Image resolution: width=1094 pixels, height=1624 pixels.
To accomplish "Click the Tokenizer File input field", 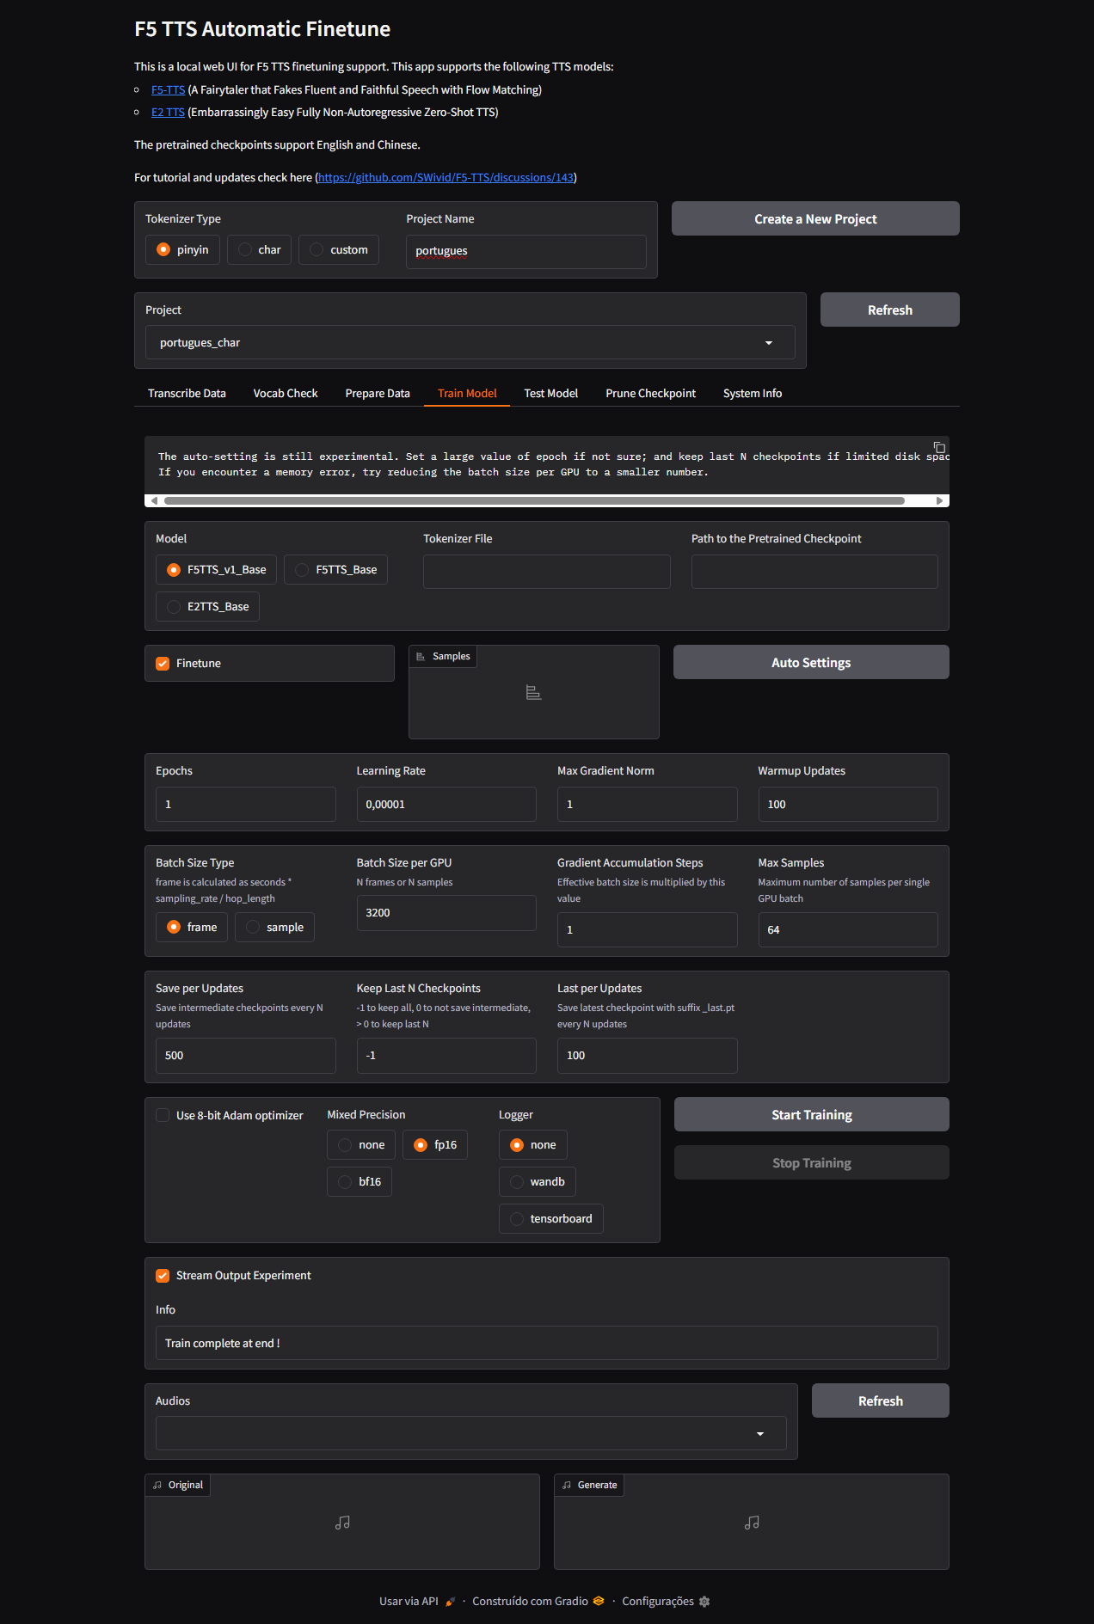I will (x=547, y=571).
